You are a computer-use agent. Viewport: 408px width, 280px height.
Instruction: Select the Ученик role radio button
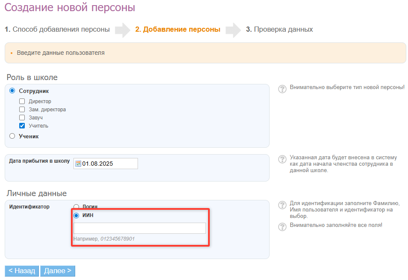(x=12, y=136)
